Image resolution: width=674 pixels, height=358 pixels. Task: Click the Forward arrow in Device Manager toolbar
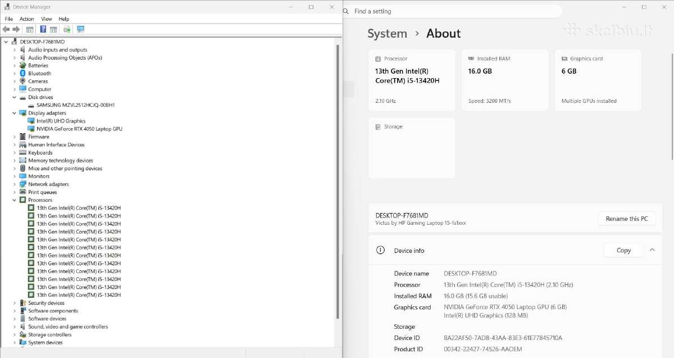[16, 29]
